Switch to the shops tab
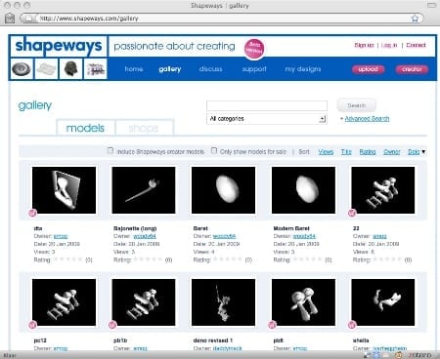440x359 pixels. tap(144, 128)
